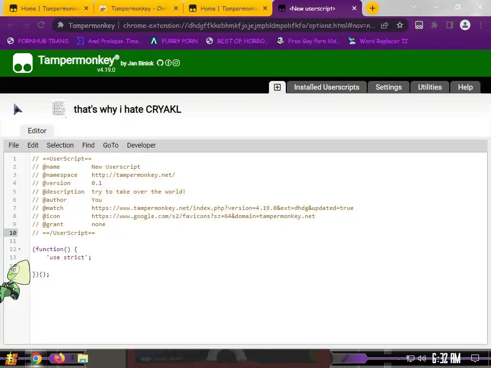Click the back navigation arrow
The image size is (491, 368).
pos(11,25)
